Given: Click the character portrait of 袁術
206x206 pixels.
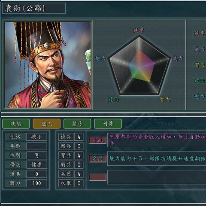Looking at the screenshot, I should pos(48,65).
